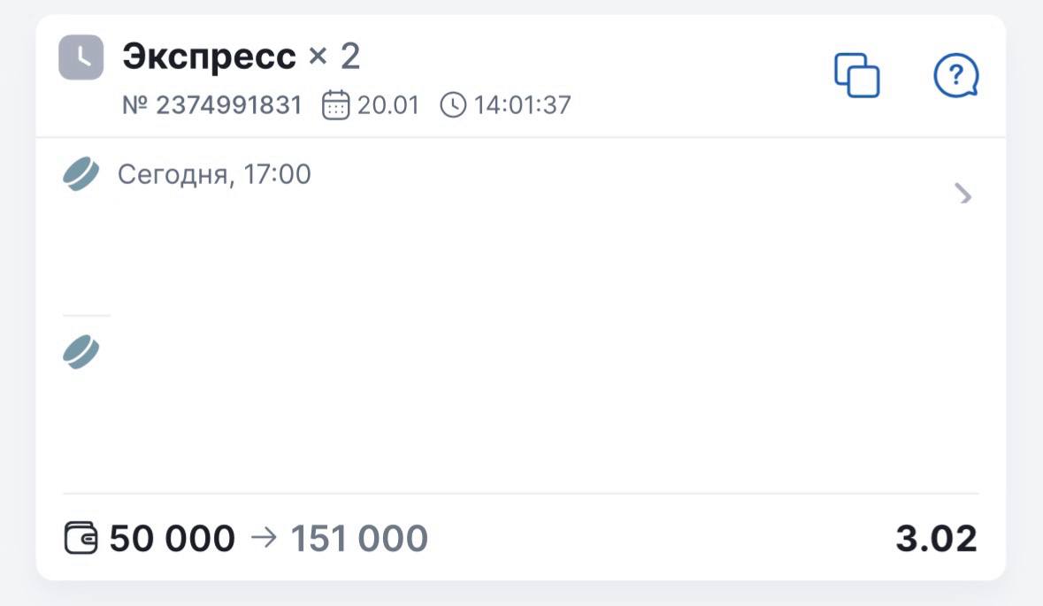
Task: Click the "× 2" events count
Action: click(334, 57)
